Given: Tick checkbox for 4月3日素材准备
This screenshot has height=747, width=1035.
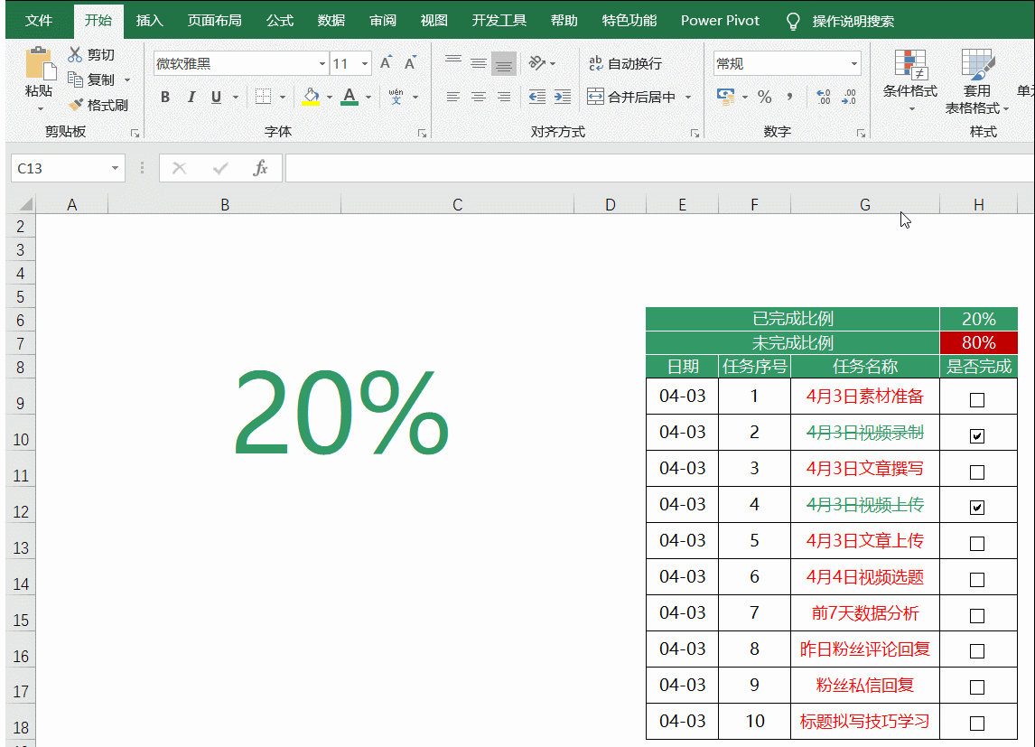Looking at the screenshot, I should [977, 400].
